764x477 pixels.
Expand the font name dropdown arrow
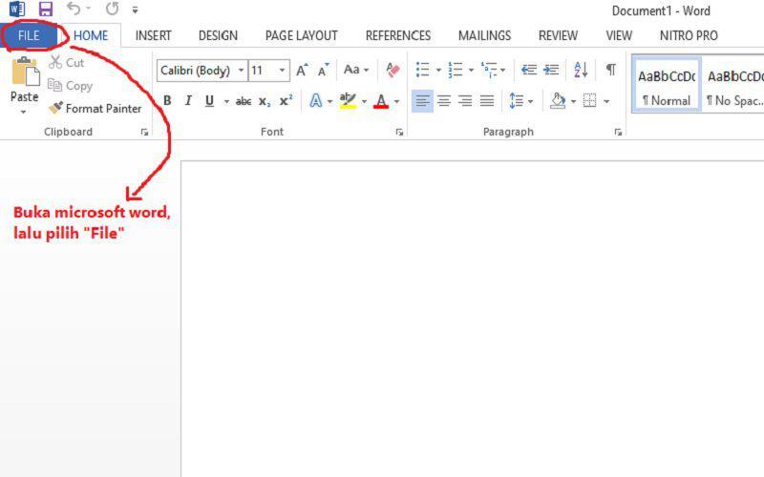(x=242, y=71)
